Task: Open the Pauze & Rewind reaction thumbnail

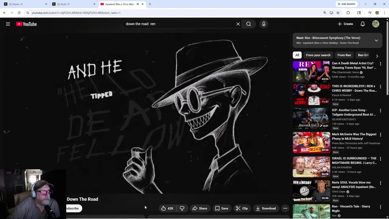Action: point(311,94)
